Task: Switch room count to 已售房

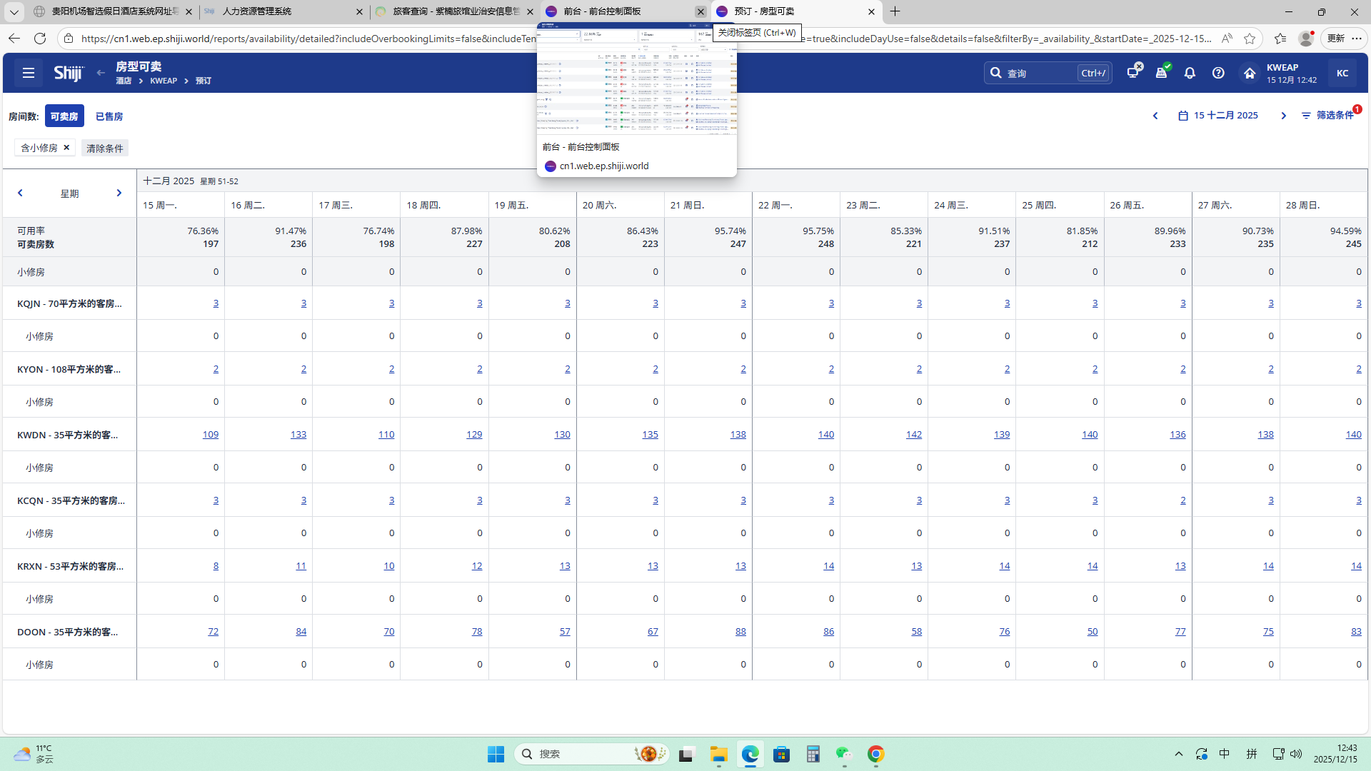Action: [x=109, y=116]
